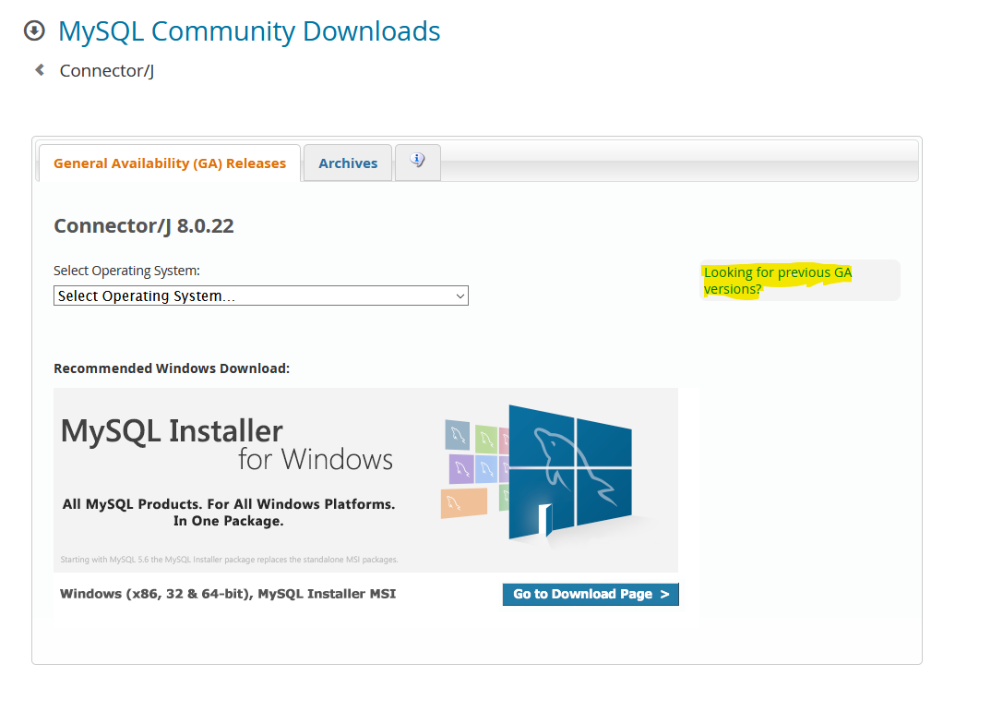The height and width of the screenshot is (712, 1003).
Task: Switch to the Archives tab
Action: tap(348, 163)
